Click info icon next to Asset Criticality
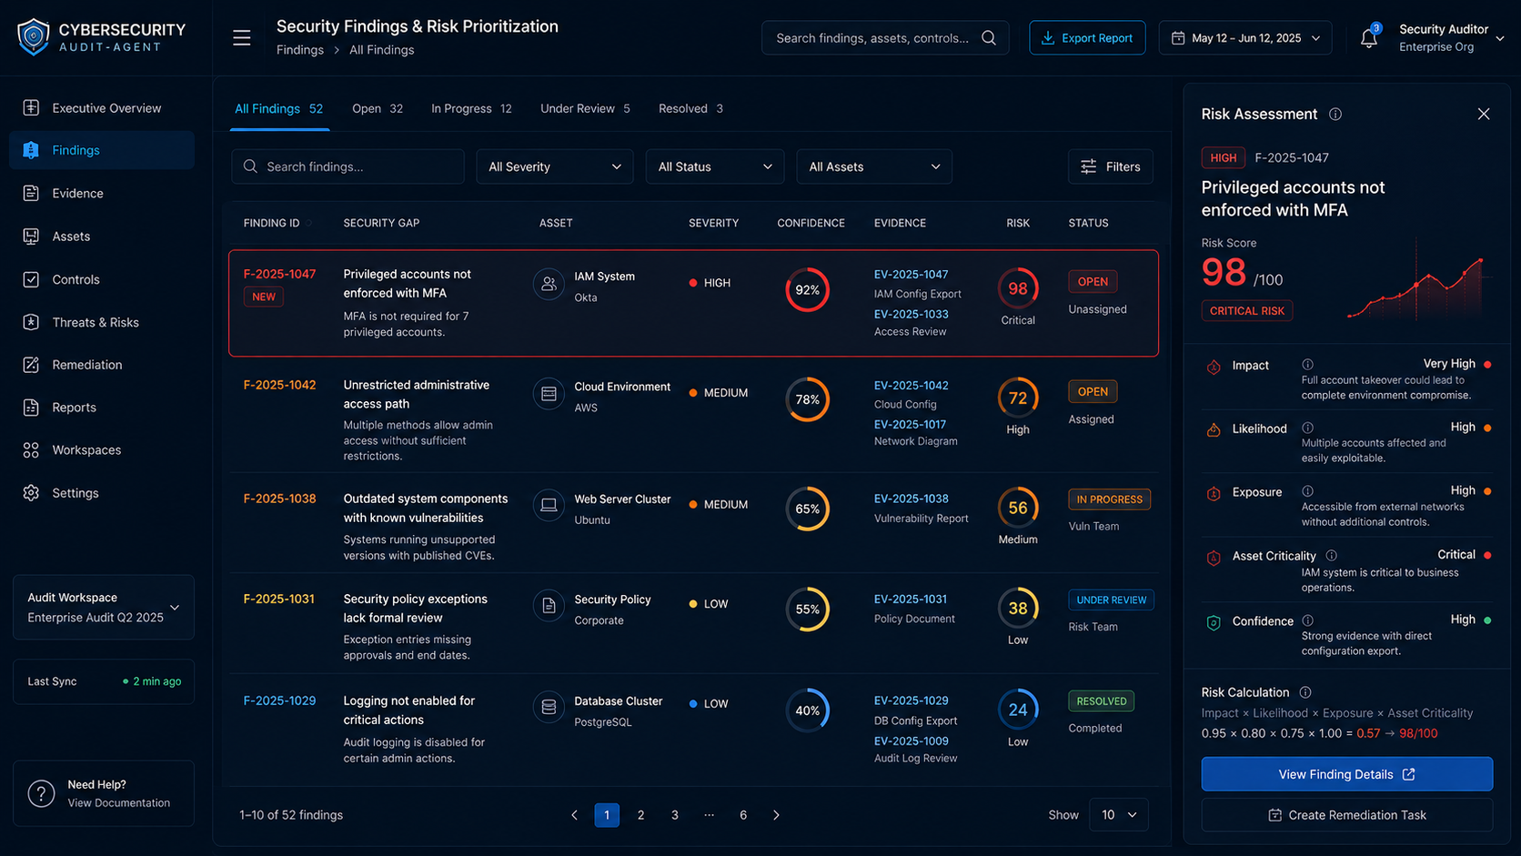Image resolution: width=1521 pixels, height=856 pixels. 1332,555
